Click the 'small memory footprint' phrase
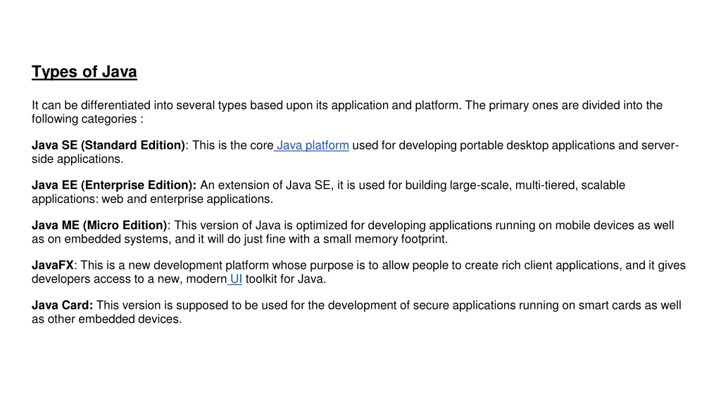 pyautogui.click(x=384, y=240)
